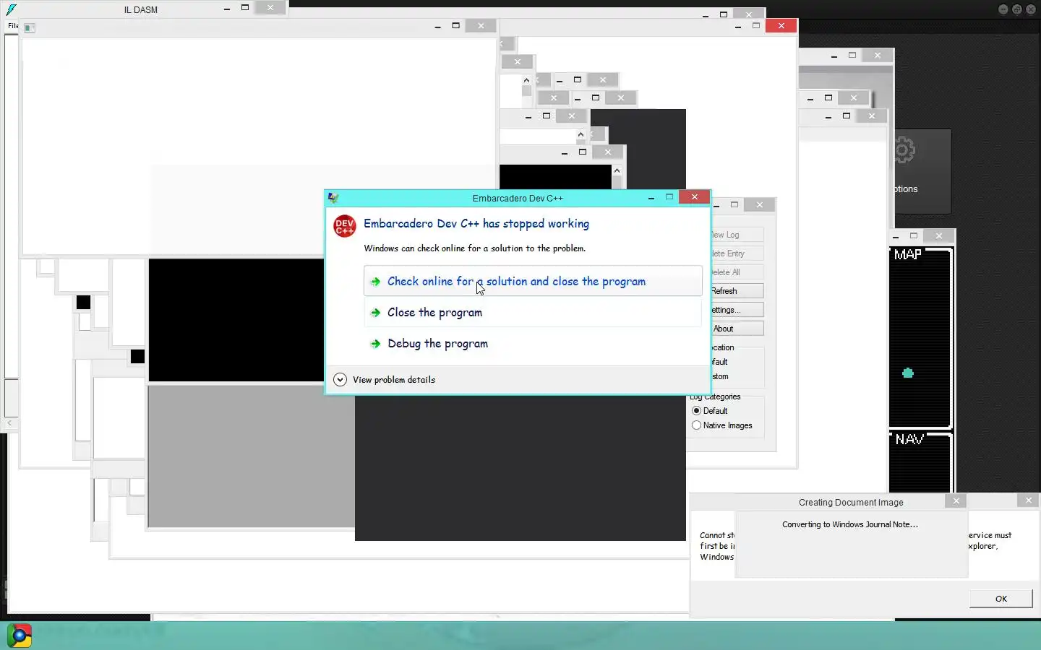The width and height of the screenshot is (1041, 650).
Task: Click the gear Options icon in dark window
Action: (x=904, y=151)
